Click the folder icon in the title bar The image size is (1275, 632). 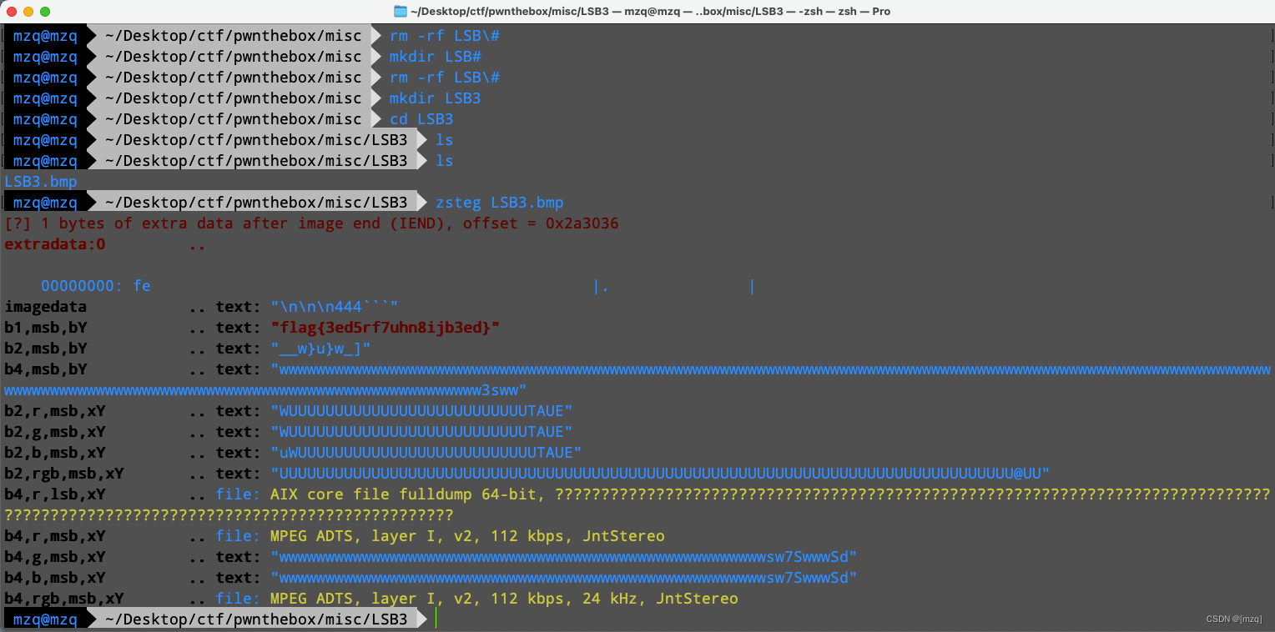tap(401, 11)
